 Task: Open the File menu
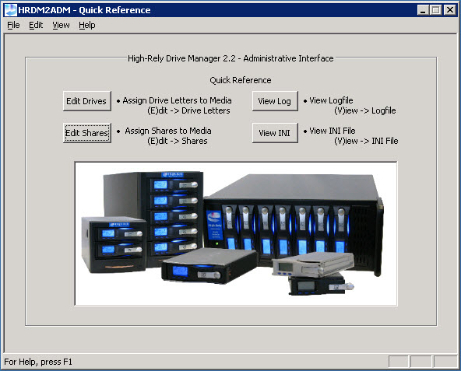[x=13, y=25]
